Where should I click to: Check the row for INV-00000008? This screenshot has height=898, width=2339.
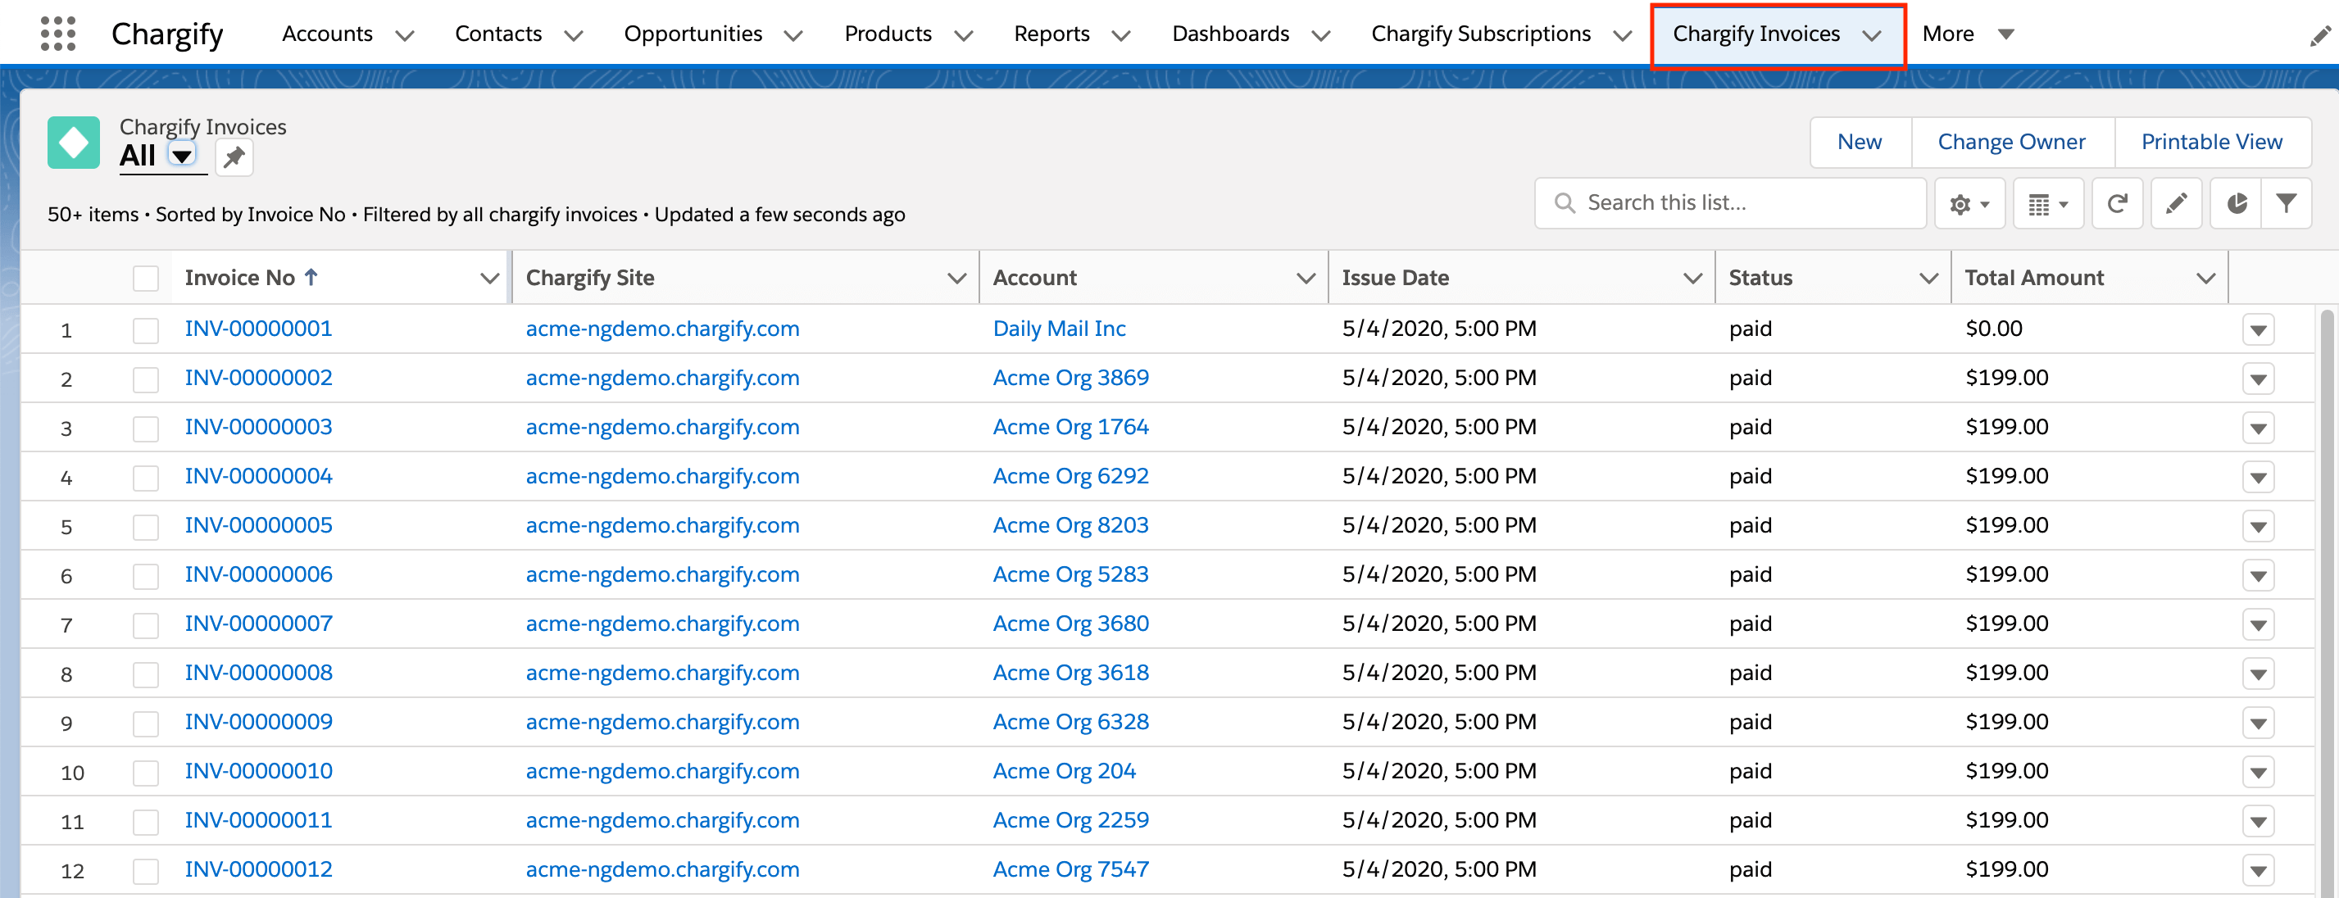[145, 673]
